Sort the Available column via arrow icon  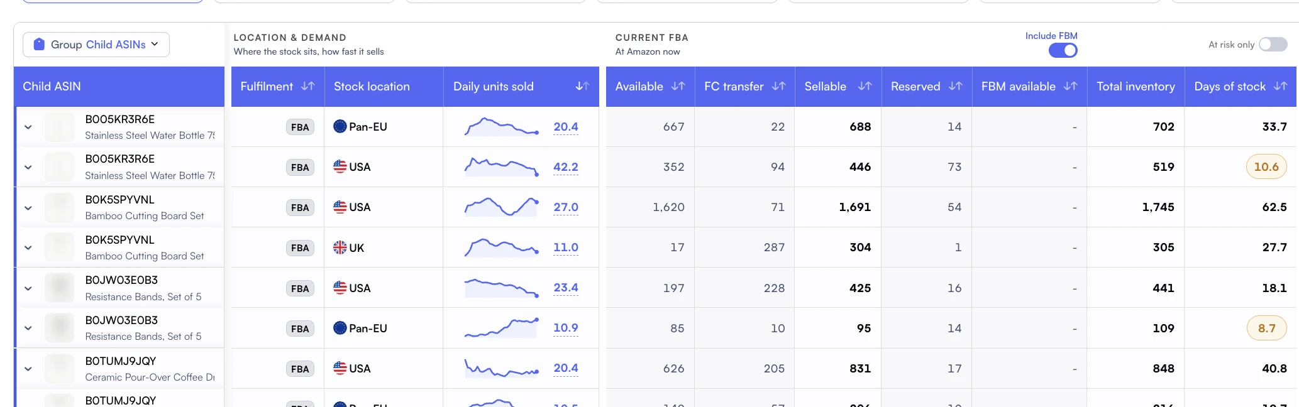[x=678, y=86]
